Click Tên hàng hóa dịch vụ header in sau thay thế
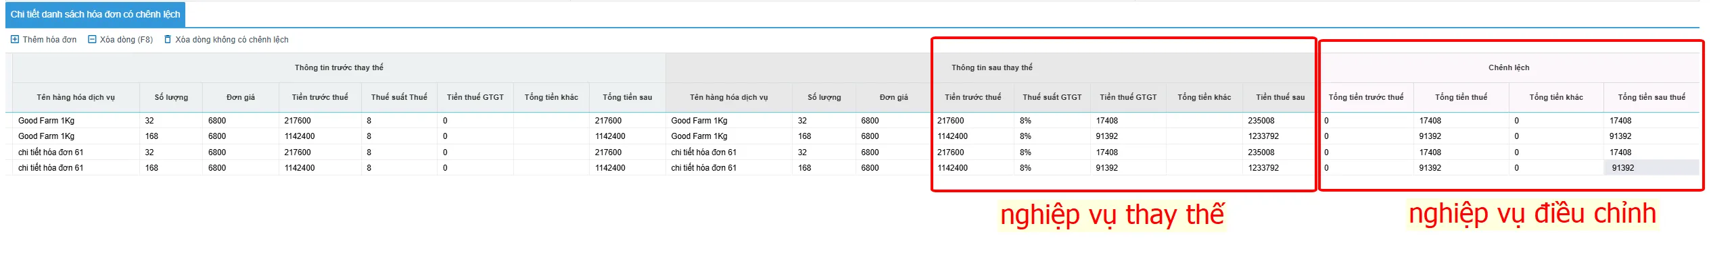Image resolution: width=1711 pixels, height=253 pixels. [x=729, y=97]
